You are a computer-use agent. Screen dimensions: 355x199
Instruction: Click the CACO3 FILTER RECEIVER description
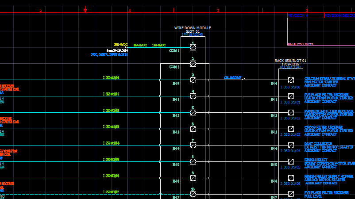point(324,127)
